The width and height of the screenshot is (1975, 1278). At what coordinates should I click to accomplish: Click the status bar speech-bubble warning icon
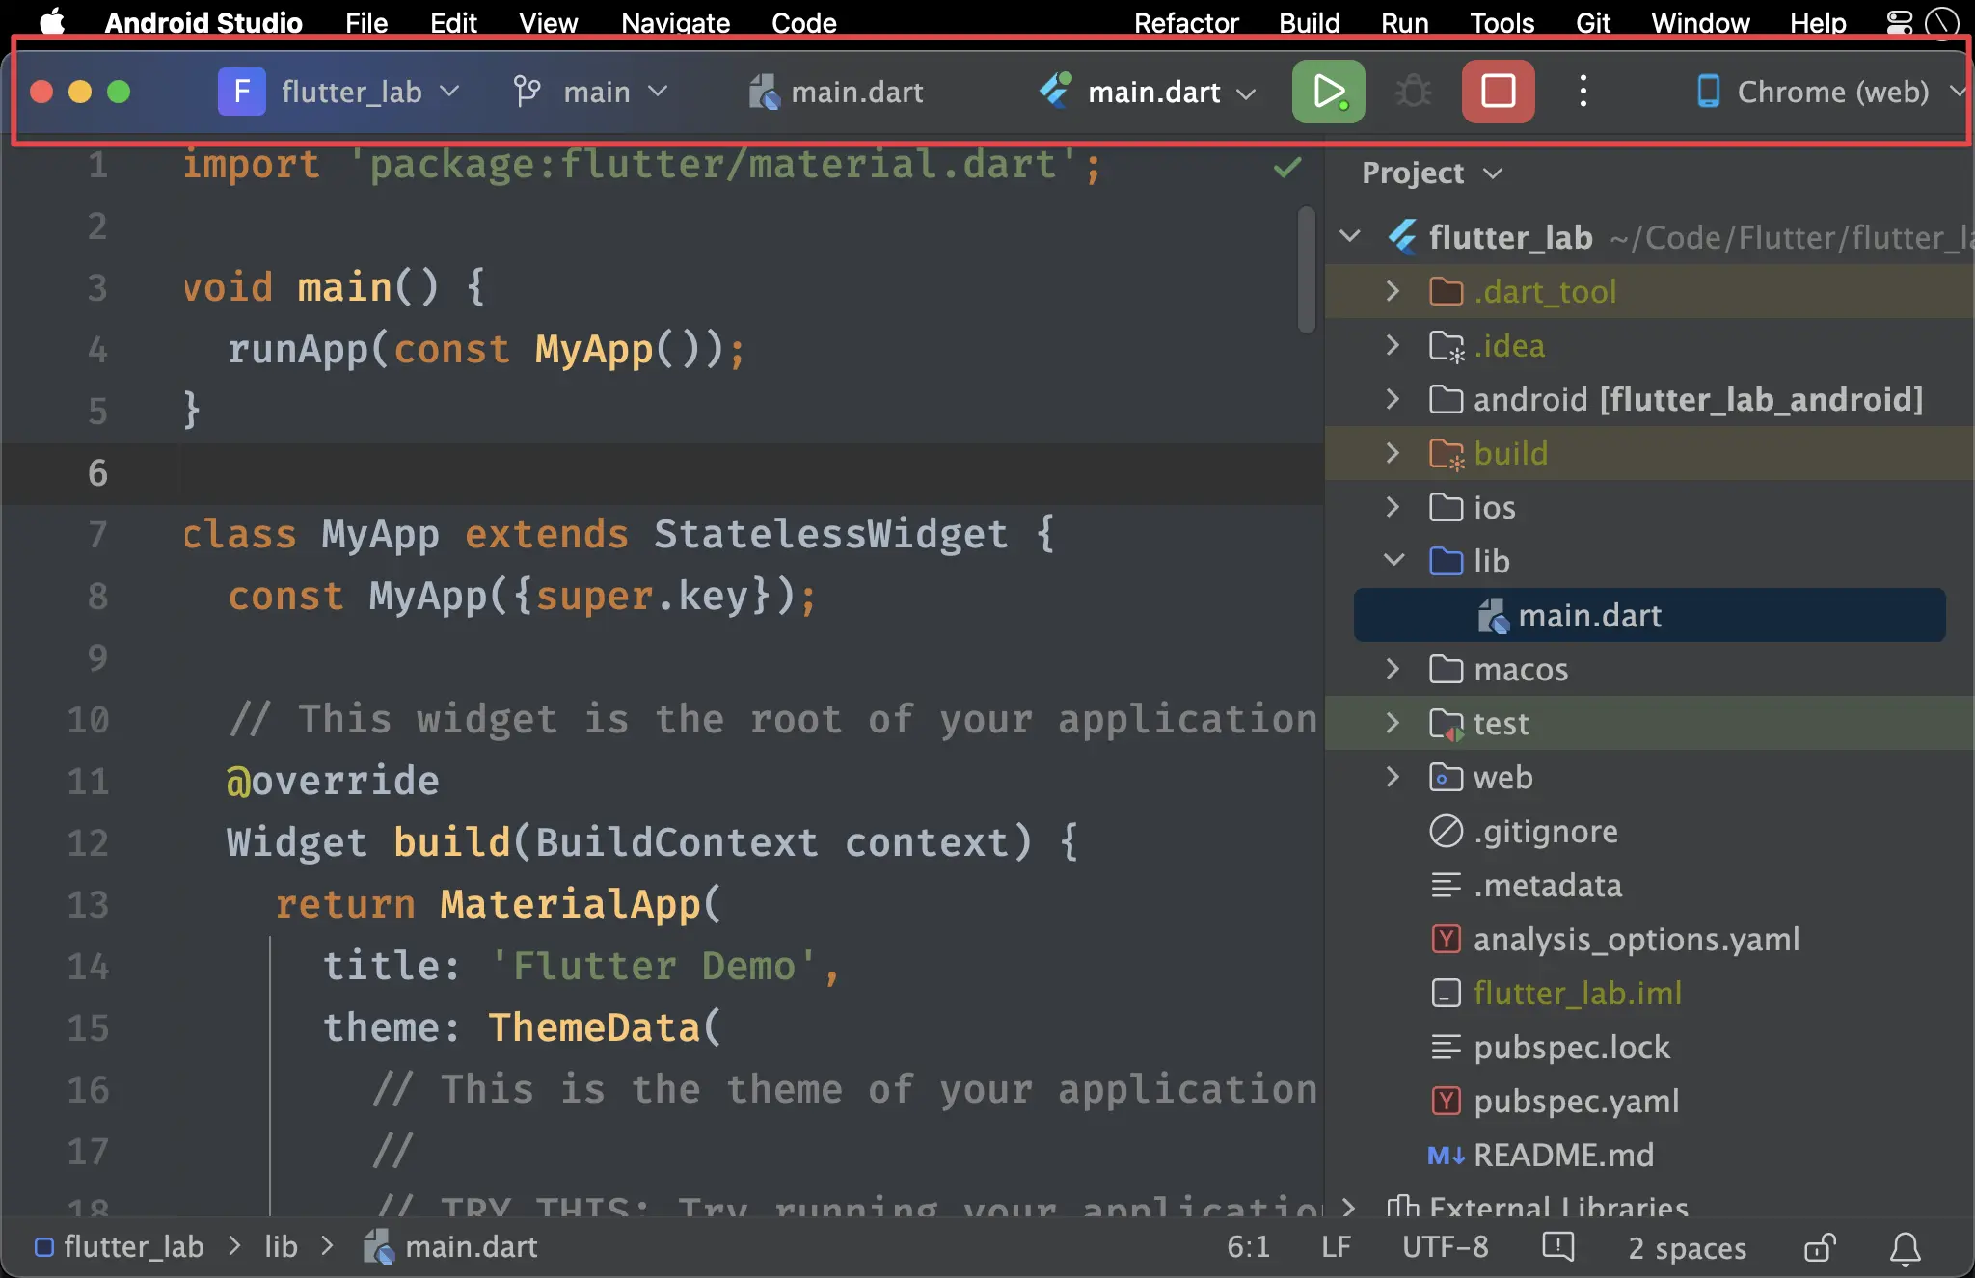(x=1558, y=1247)
